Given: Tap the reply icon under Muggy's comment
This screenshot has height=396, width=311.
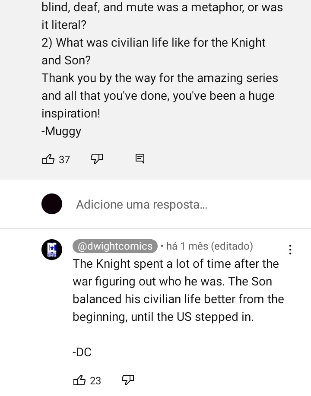Looking at the screenshot, I should pyautogui.click(x=140, y=159).
